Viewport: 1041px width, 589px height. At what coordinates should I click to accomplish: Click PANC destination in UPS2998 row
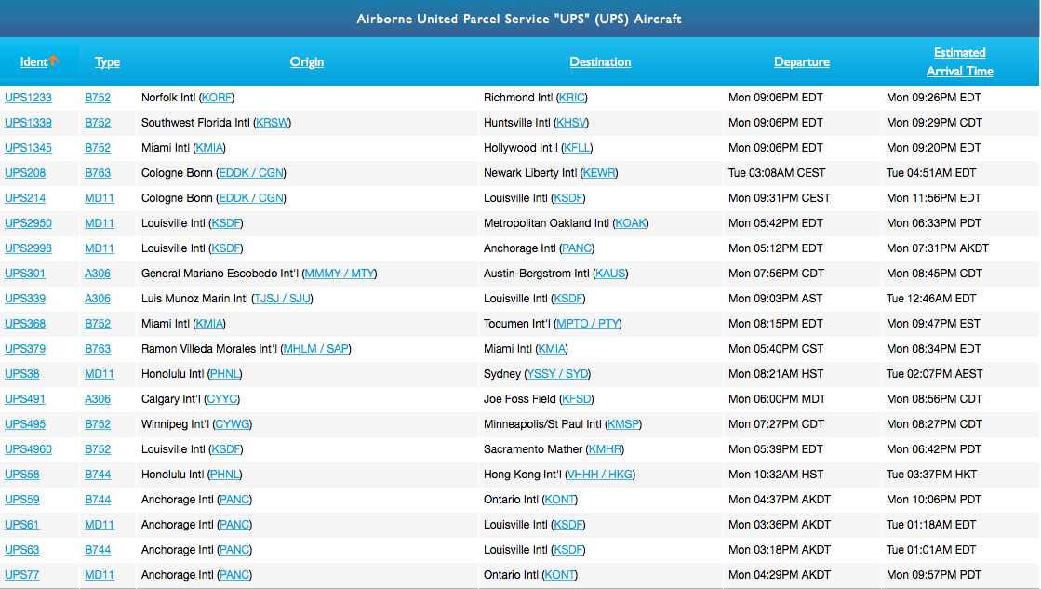pyautogui.click(x=576, y=249)
